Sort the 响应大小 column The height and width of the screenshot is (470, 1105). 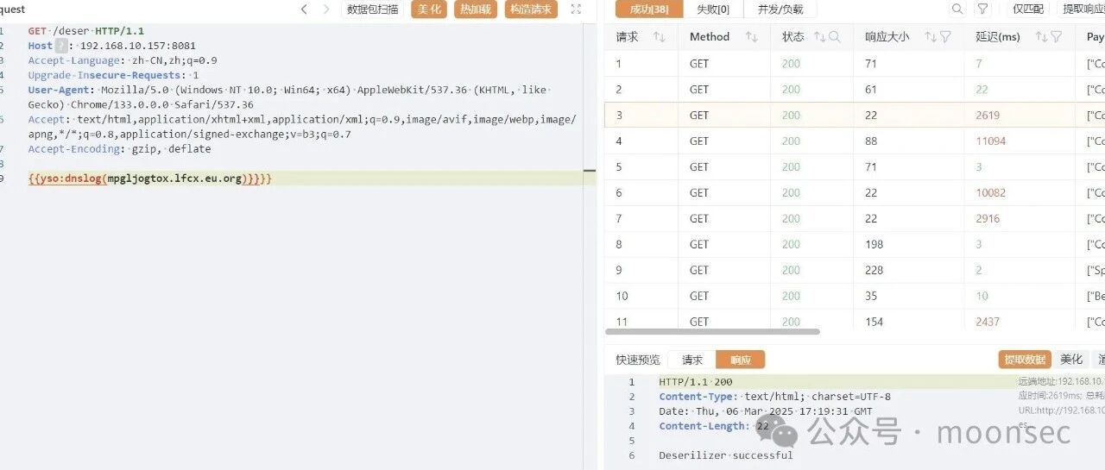930,37
